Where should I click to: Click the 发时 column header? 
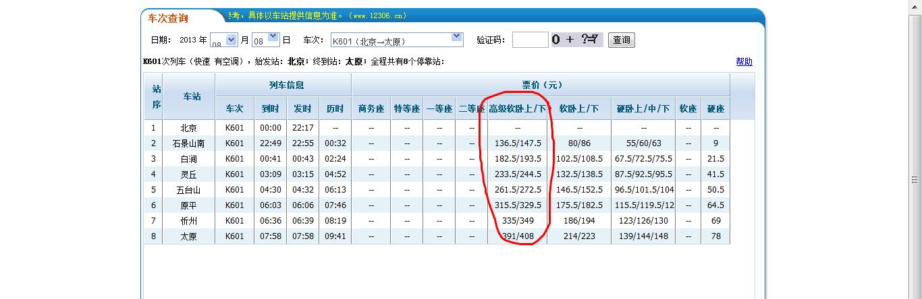click(302, 108)
